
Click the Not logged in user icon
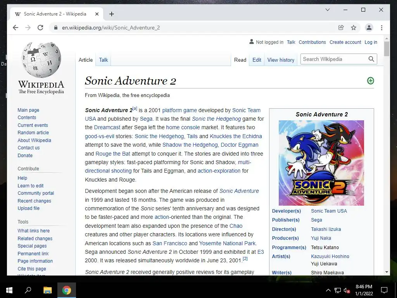pos(251,42)
